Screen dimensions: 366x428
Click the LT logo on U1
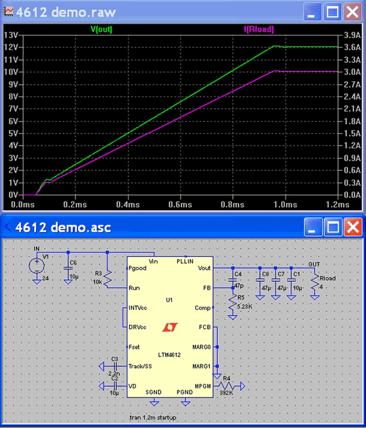pyautogui.click(x=170, y=327)
